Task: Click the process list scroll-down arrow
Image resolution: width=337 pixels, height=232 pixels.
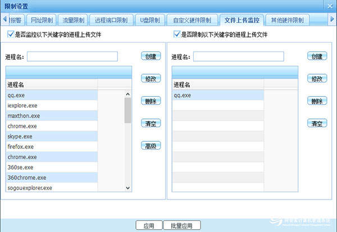Action: click(x=127, y=188)
